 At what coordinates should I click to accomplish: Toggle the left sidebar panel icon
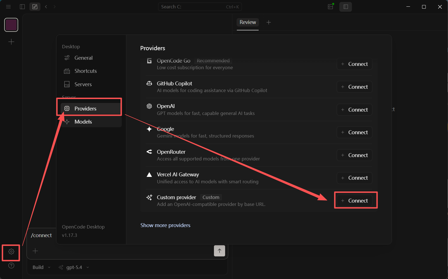[x=22, y=7]
